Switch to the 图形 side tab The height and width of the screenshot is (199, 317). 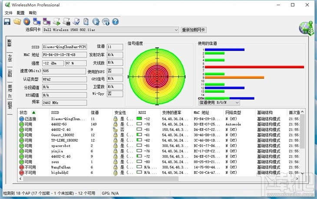10,73
